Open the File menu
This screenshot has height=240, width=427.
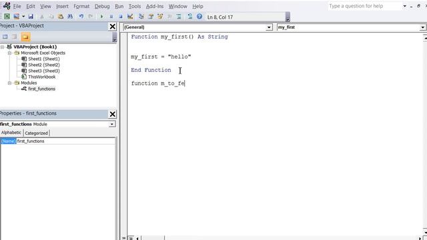pos(17,6)
